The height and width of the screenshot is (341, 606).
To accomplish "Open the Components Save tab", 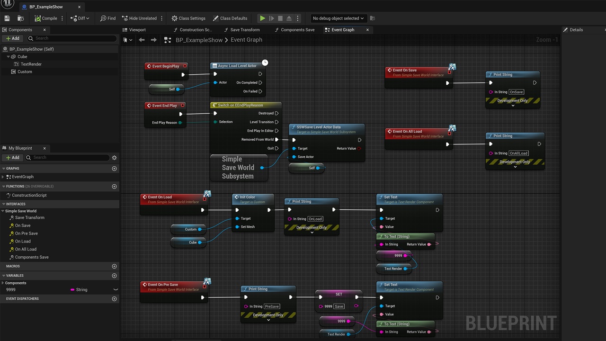I will click(x=297, y=30).
